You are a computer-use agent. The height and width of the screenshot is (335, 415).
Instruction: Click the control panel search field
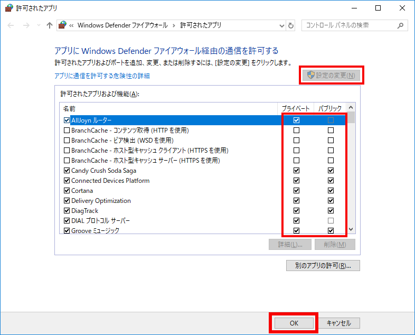(x=354, y=25)
